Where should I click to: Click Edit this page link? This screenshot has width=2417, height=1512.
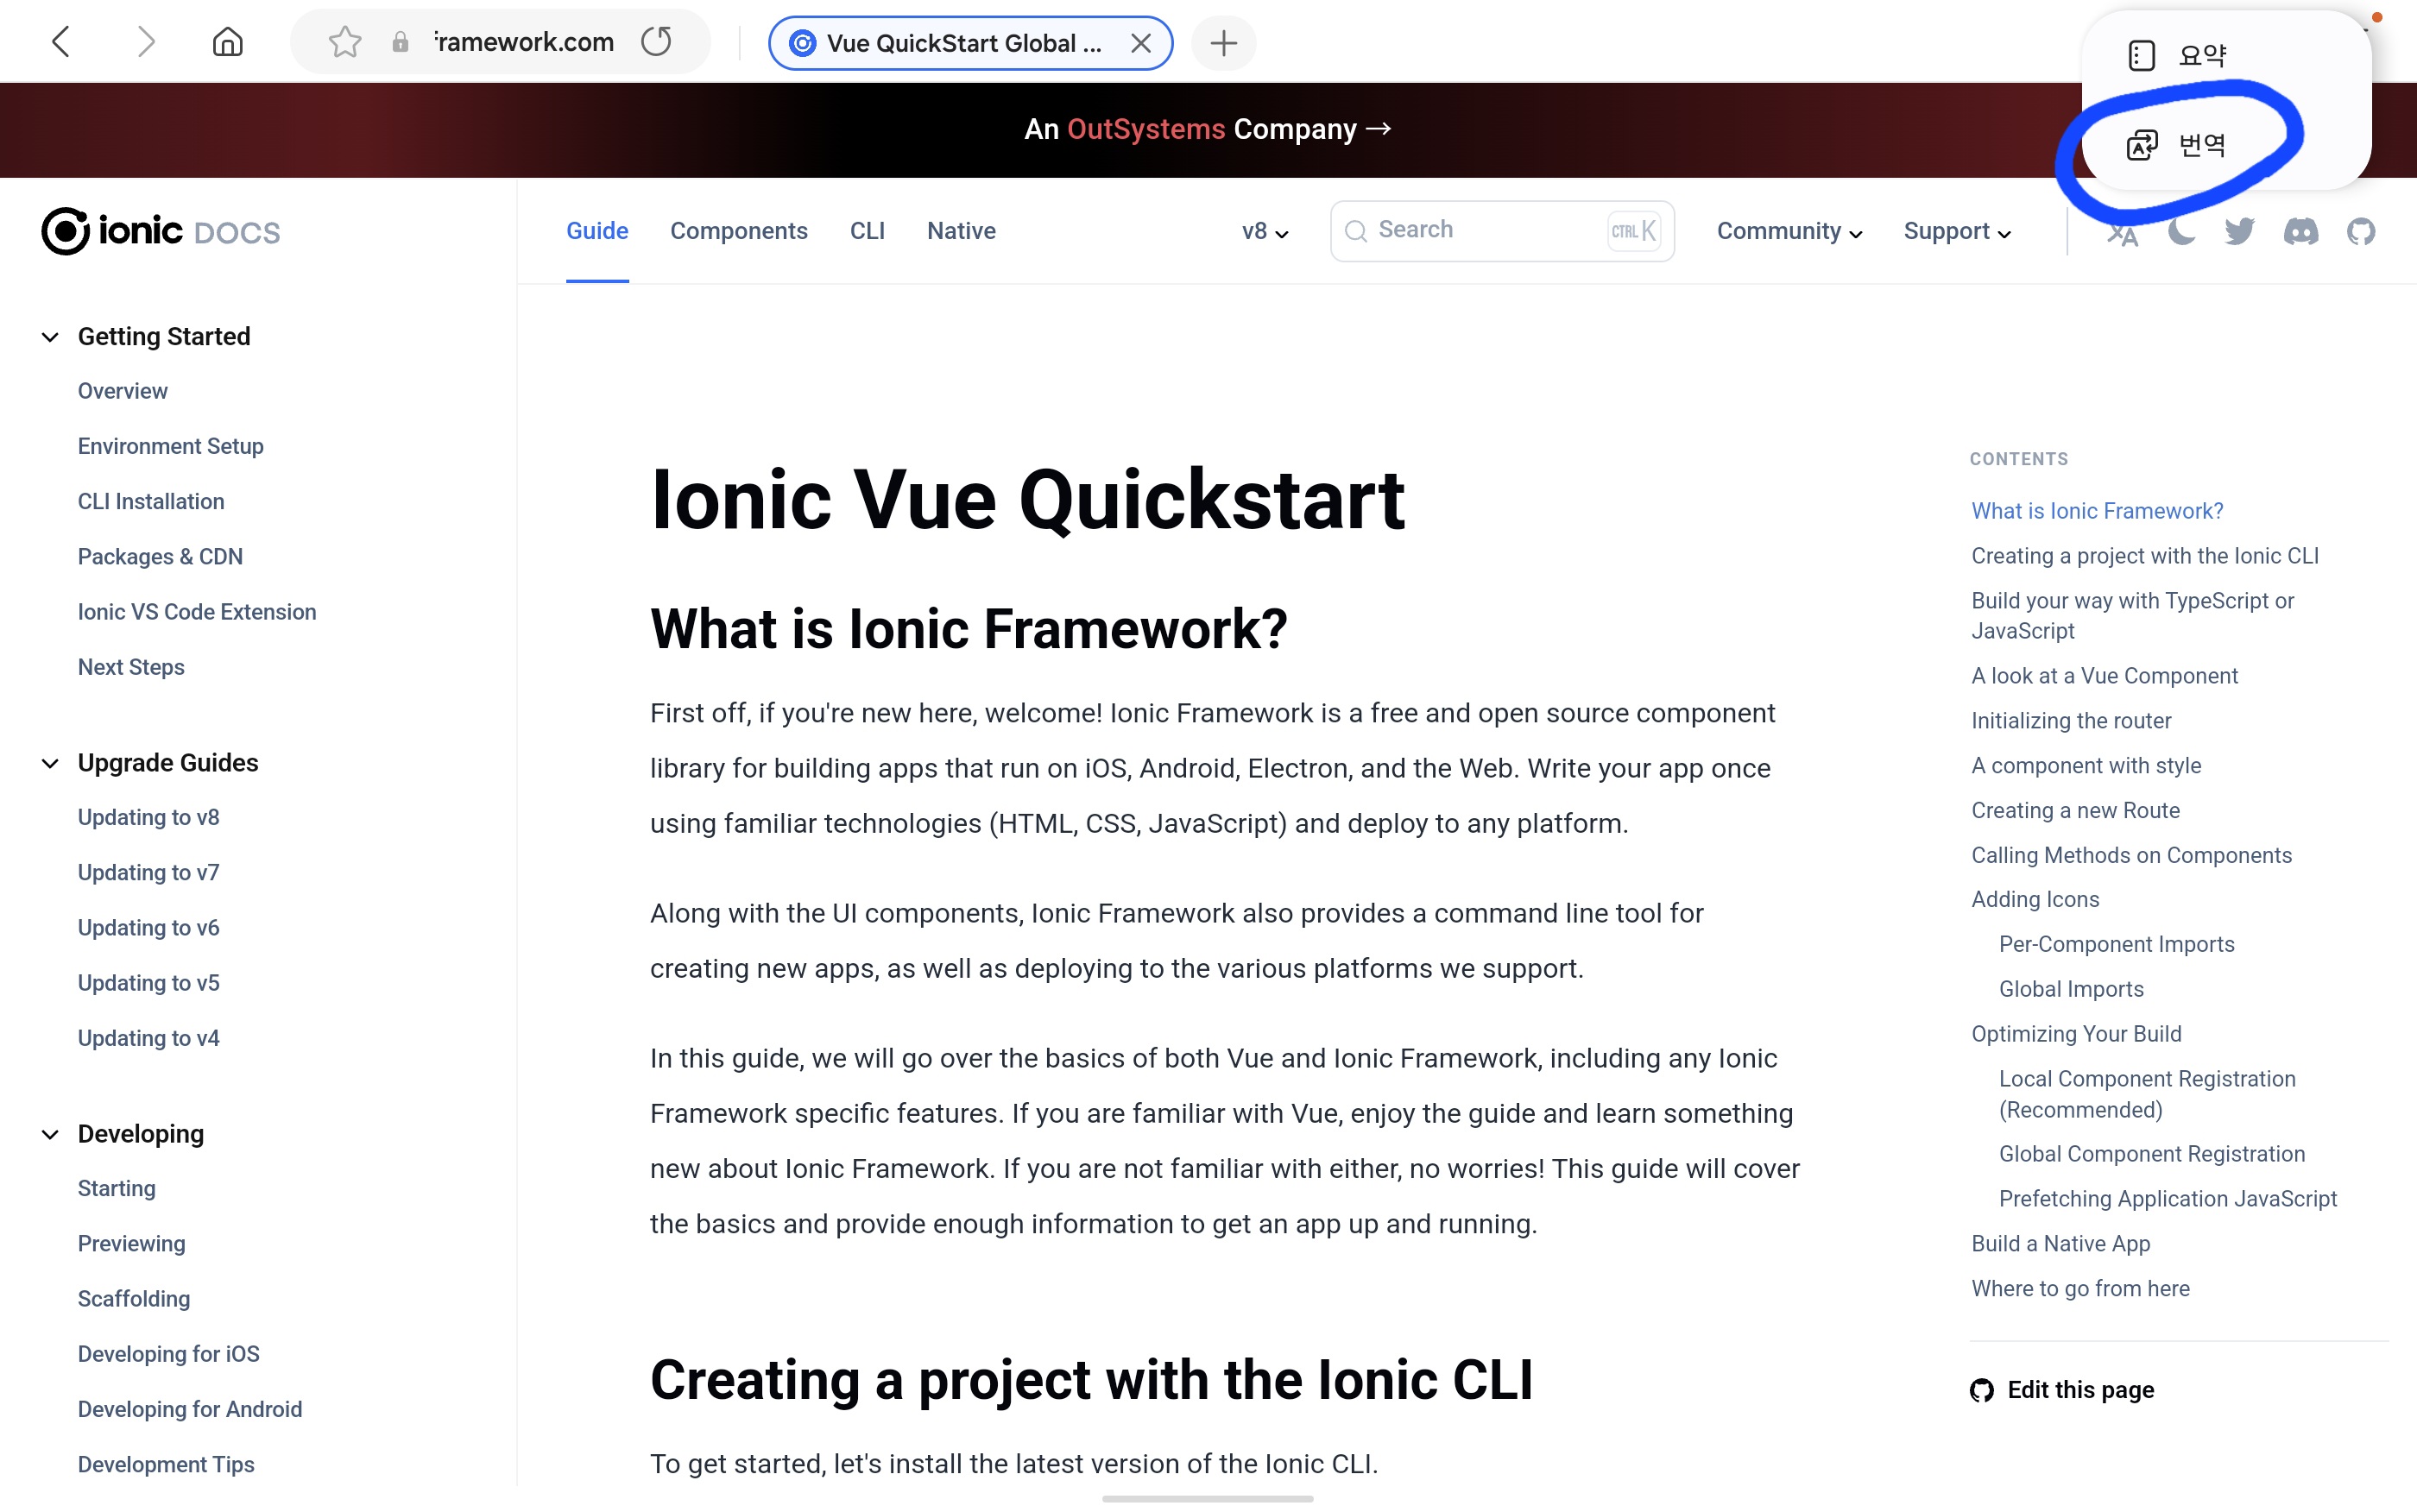point(2062,1390)
